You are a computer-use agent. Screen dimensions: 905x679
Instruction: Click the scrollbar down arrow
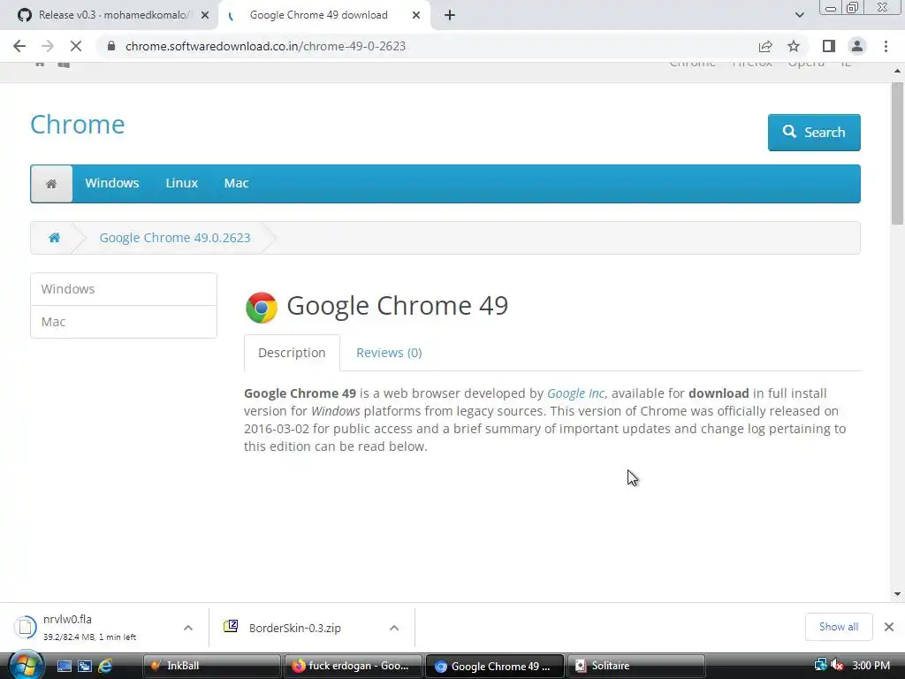point(897,593)
